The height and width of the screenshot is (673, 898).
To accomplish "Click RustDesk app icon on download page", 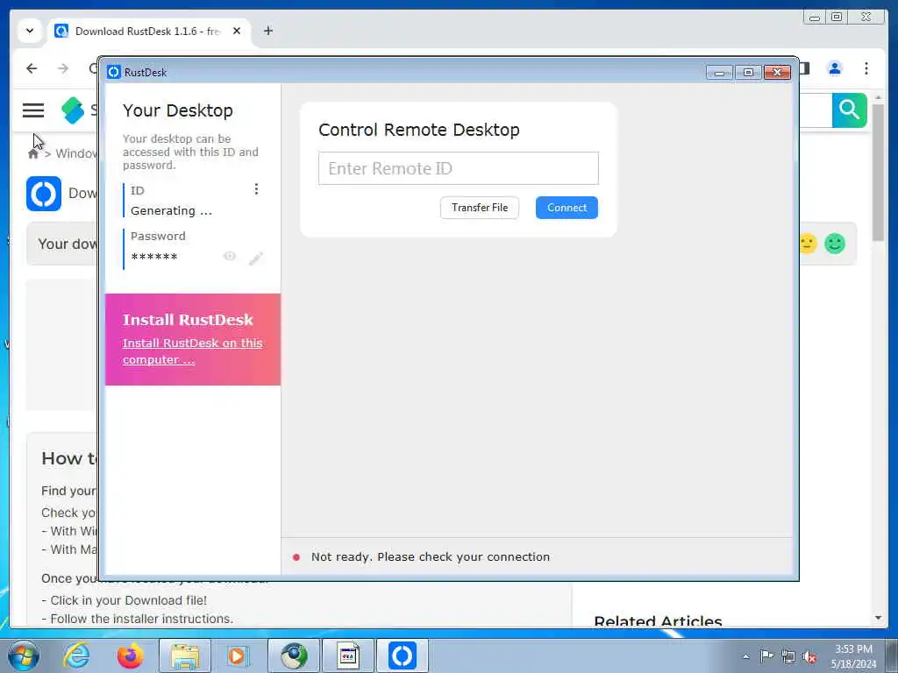I will (x=44, y=194).
